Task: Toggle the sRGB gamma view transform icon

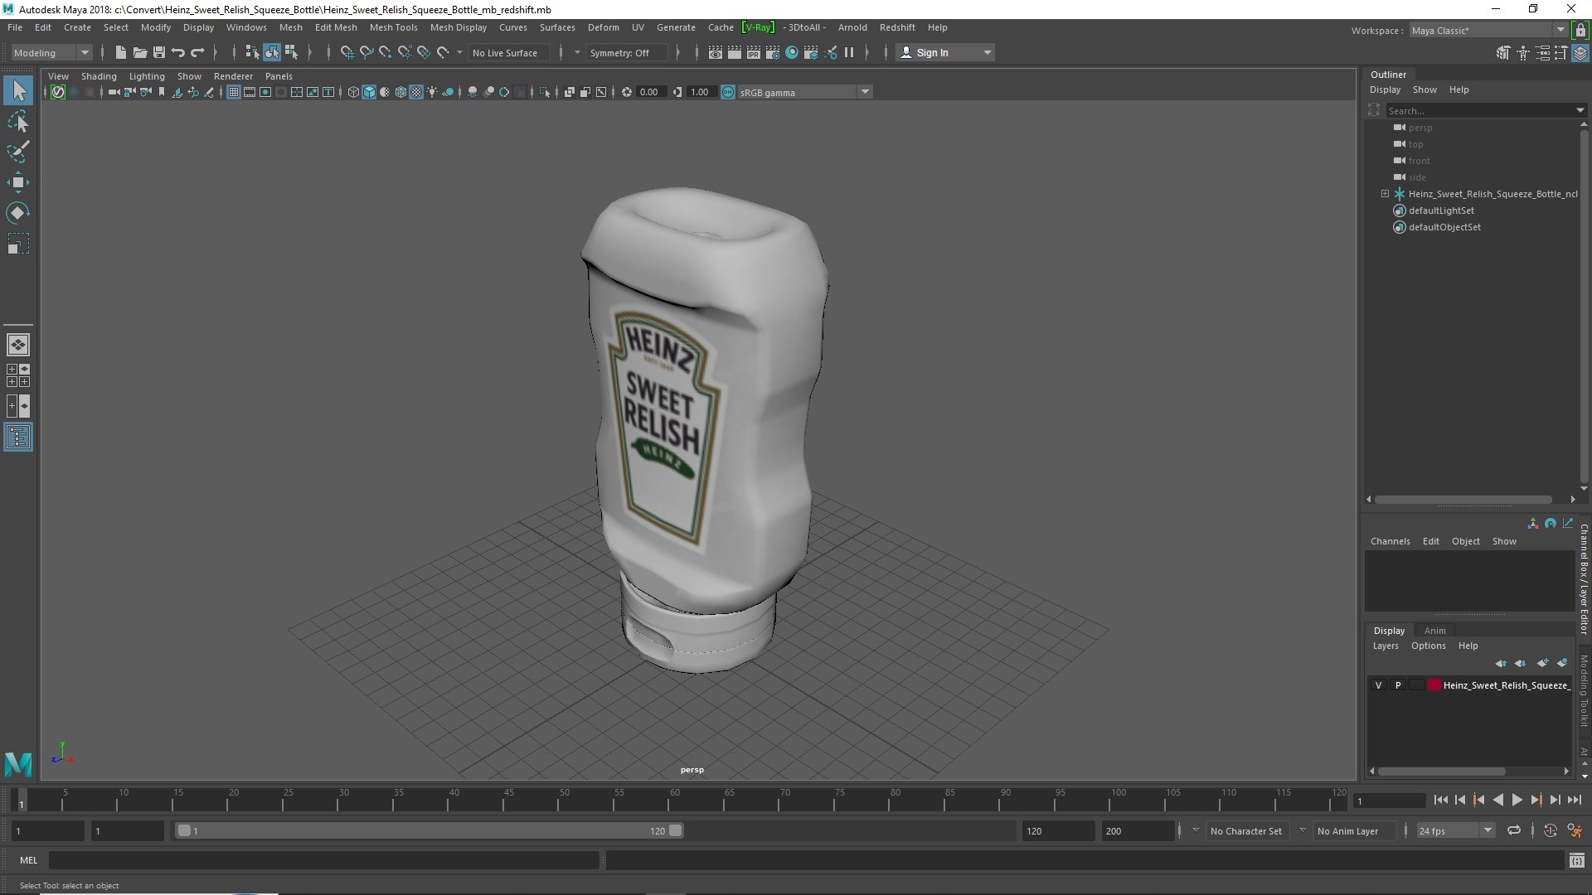Action: (x=728, y=92)
